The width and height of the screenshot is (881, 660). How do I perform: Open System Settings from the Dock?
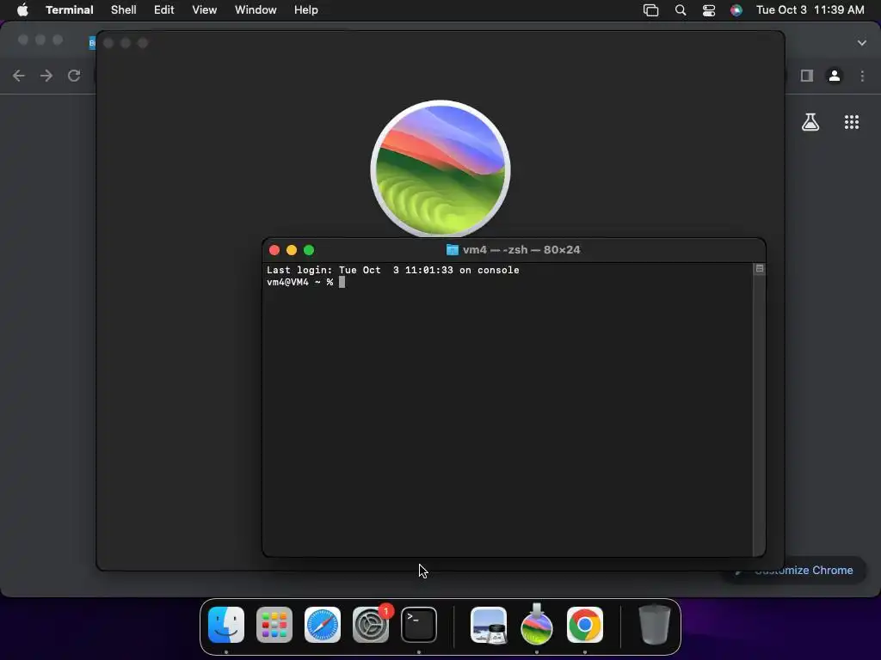pos(371,625)
